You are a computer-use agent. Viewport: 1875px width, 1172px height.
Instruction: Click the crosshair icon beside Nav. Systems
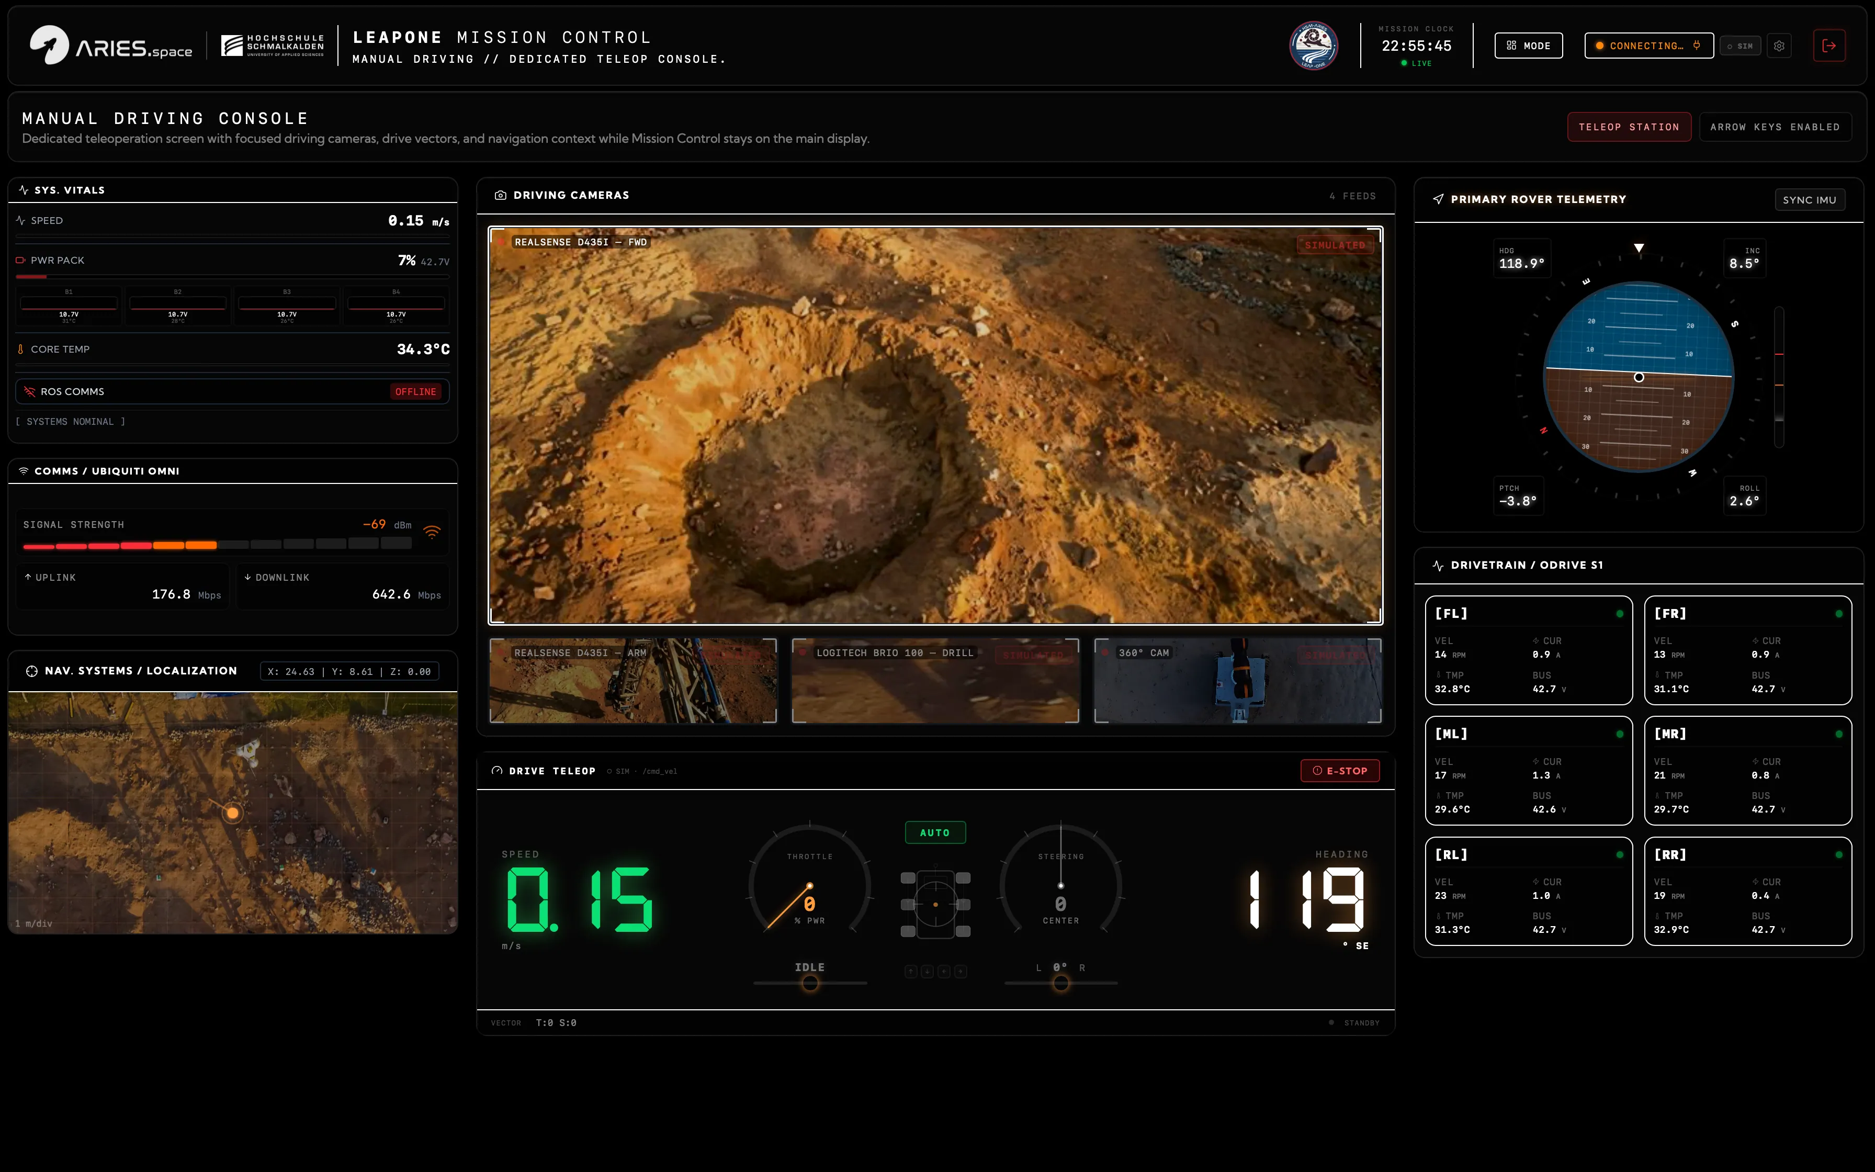[x=32, y=671]
